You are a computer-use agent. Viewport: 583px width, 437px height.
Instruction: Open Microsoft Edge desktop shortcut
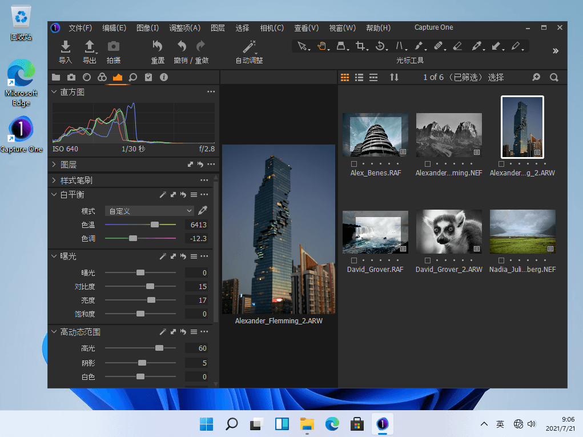click(21, 83)
